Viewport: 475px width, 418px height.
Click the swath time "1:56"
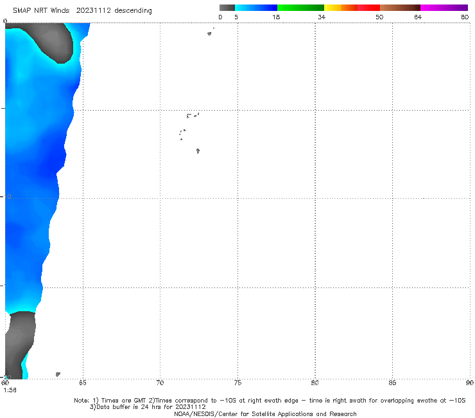click(10, 390)
